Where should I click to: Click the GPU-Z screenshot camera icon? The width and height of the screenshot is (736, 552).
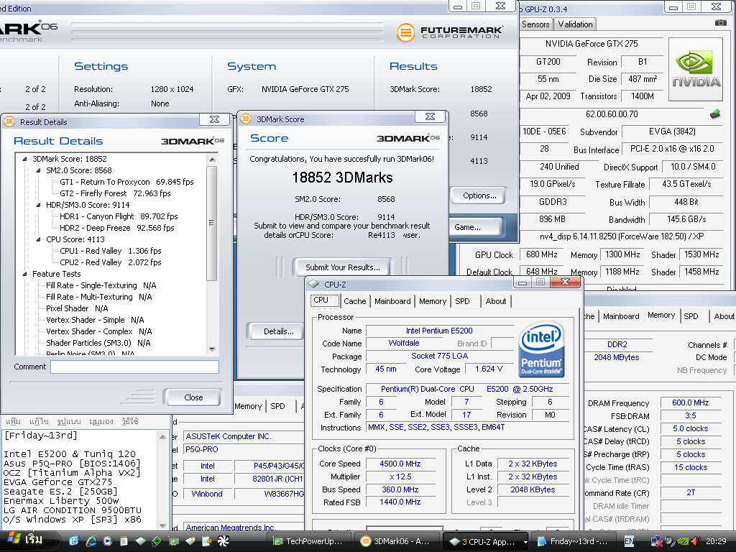tap(720, 23)
